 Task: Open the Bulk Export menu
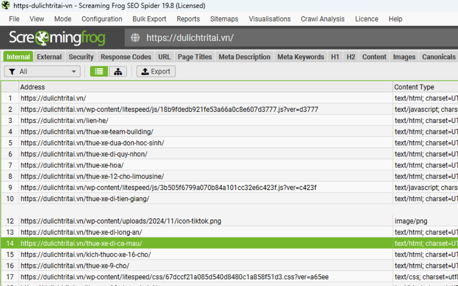coord(149,19)
